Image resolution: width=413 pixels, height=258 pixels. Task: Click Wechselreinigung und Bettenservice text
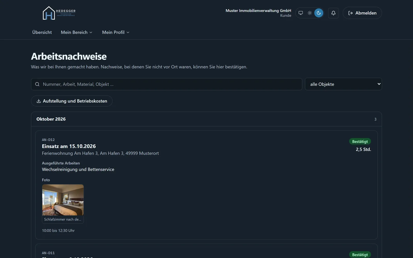pyautogui.click(x=78, y=170)
